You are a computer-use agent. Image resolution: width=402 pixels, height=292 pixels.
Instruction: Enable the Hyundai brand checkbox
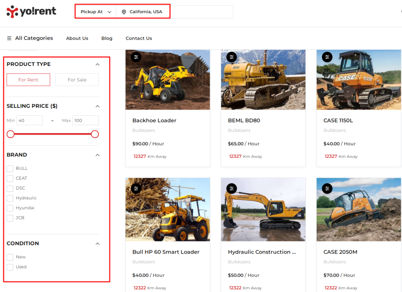[x=9, y=208]
